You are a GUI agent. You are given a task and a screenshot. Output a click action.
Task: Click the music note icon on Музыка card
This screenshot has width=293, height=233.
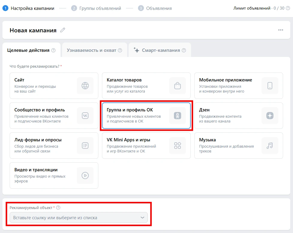[270, 146]
